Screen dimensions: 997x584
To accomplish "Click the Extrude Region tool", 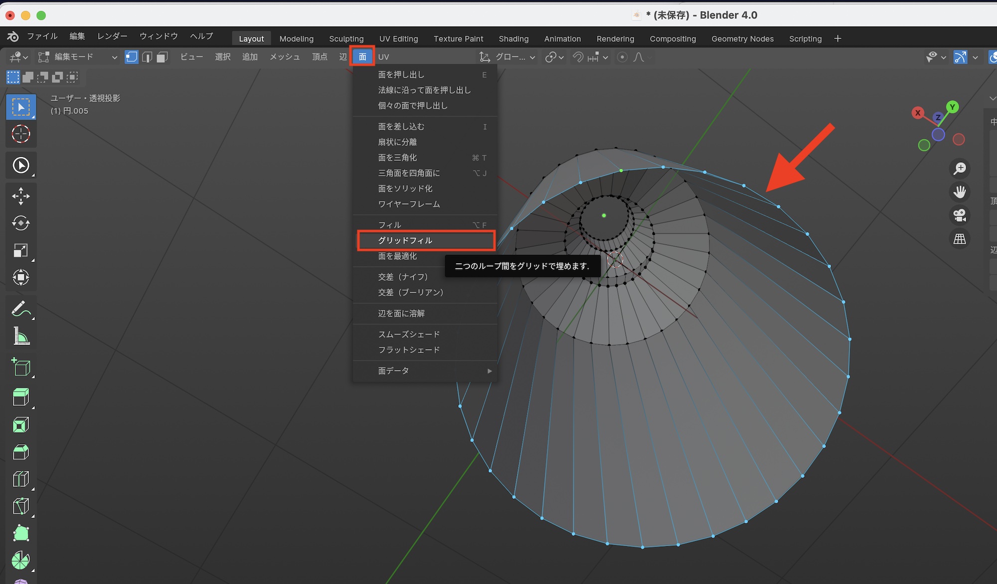I will click(x=20, y=397).
